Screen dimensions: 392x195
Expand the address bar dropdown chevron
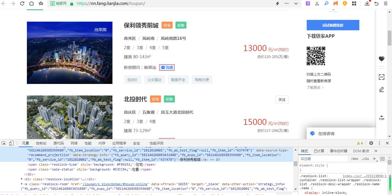click(x=296, y=3)
